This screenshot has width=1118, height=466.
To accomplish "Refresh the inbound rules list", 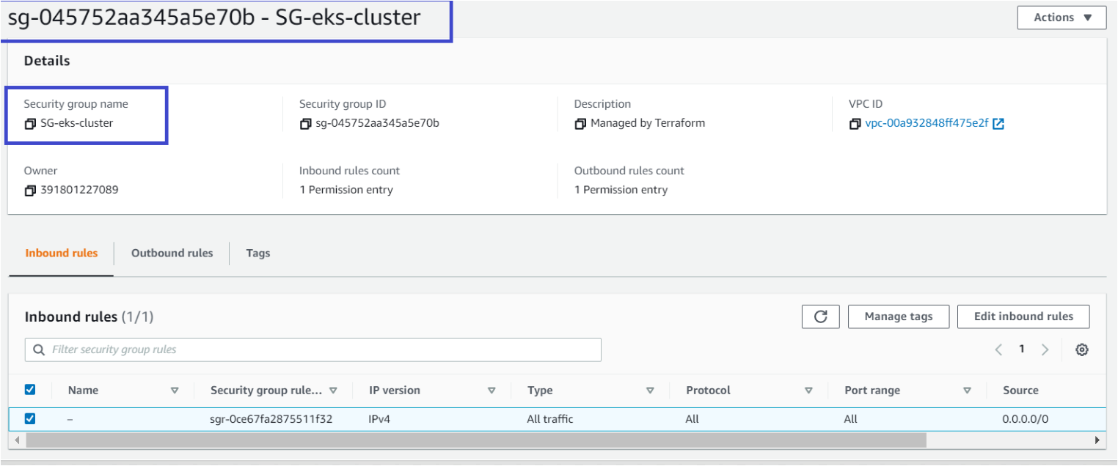I will [821, 317].
